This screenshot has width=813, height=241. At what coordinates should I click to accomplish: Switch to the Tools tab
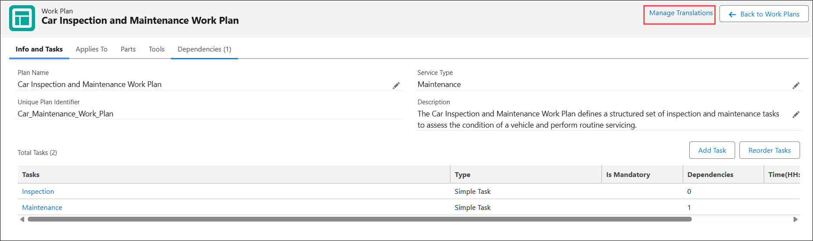tap(157, 49)
